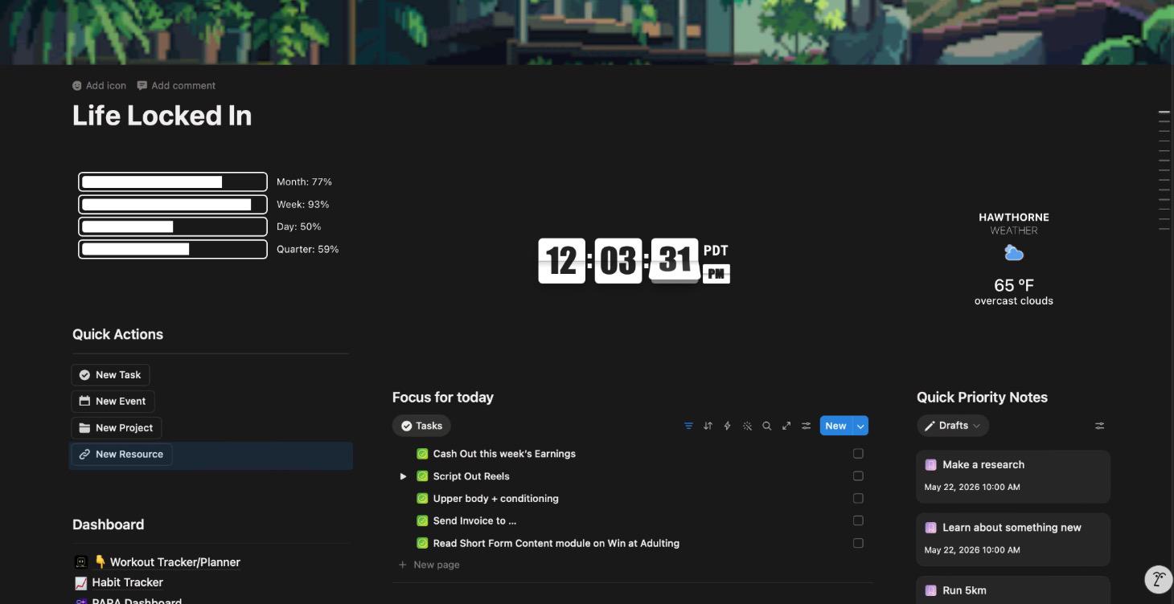Click the search magnifier in Tasks toolbar
The height and width of the screenshot is (604, 1174).
(767, 426)
